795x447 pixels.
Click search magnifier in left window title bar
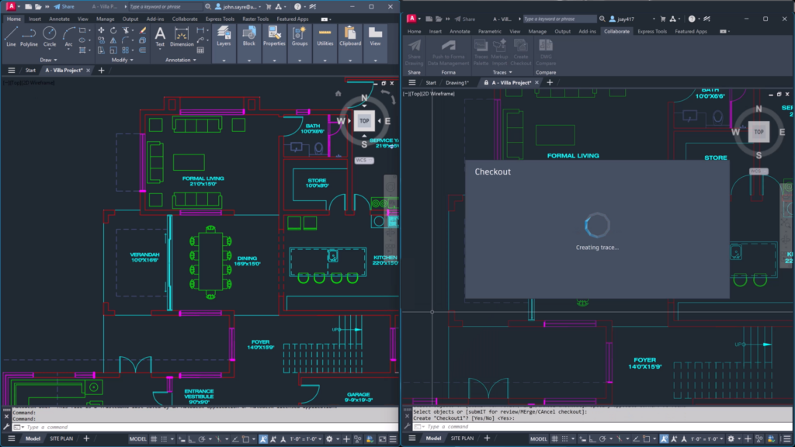tap(208, 6)
